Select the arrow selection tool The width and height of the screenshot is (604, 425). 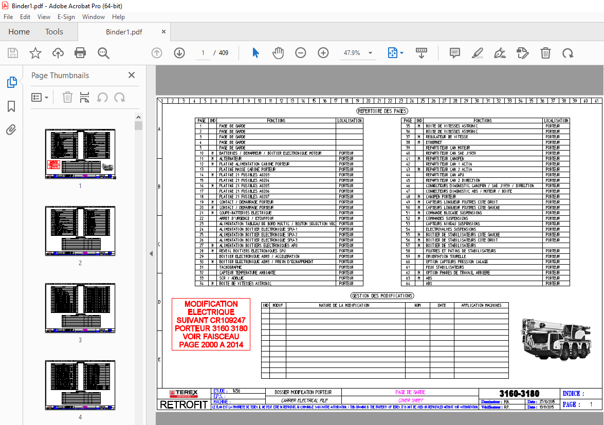point(256,53)
